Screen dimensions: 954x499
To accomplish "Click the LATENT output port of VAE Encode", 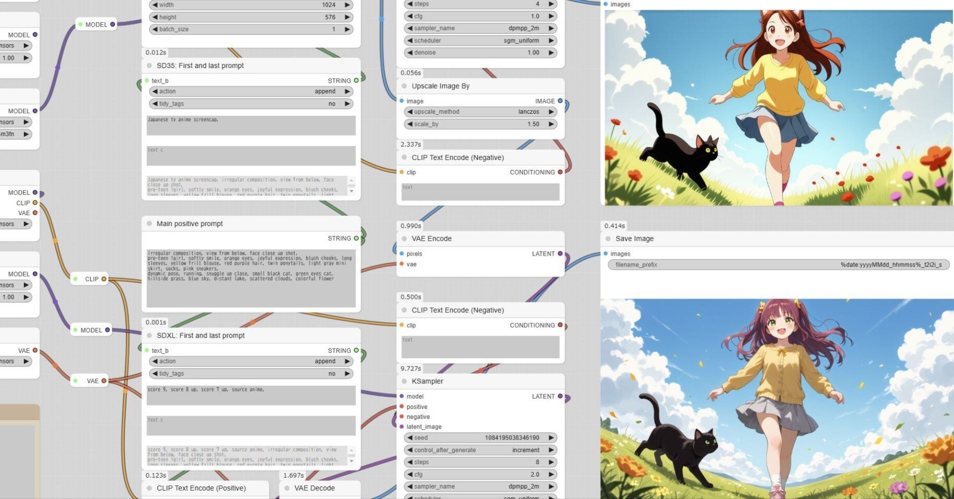I will click(x=560, y=254).
